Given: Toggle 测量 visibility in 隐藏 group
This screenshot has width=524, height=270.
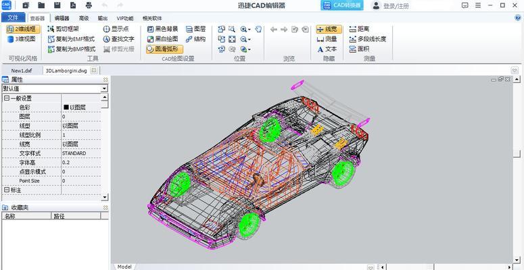Looking at the screenshot, I should 327,39.
